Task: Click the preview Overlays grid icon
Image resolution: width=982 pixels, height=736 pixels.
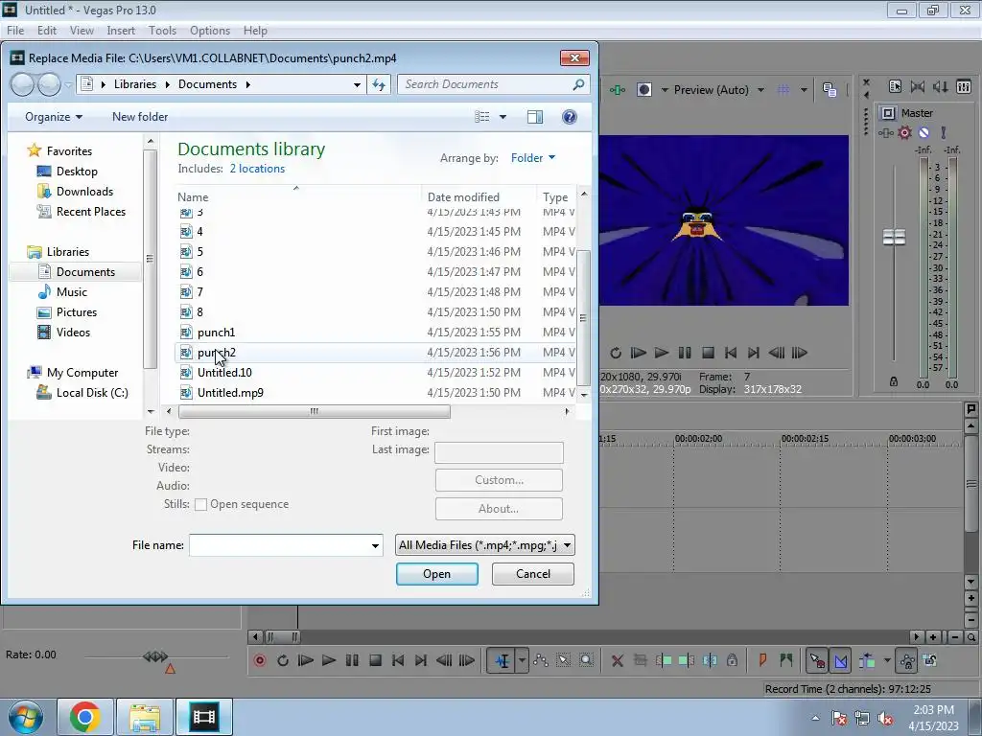Action: (783, 90)
